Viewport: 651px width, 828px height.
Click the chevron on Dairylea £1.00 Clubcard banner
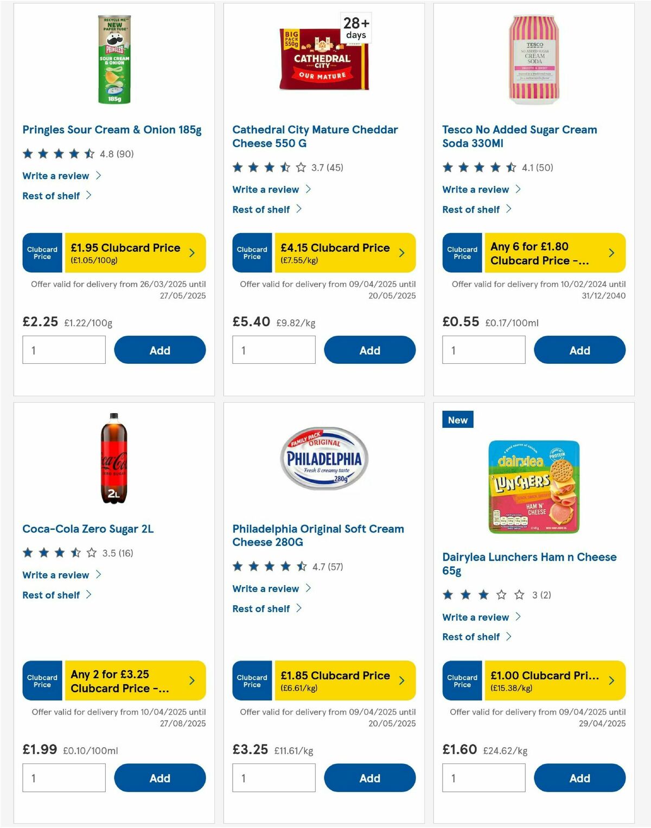coord(612,680)
